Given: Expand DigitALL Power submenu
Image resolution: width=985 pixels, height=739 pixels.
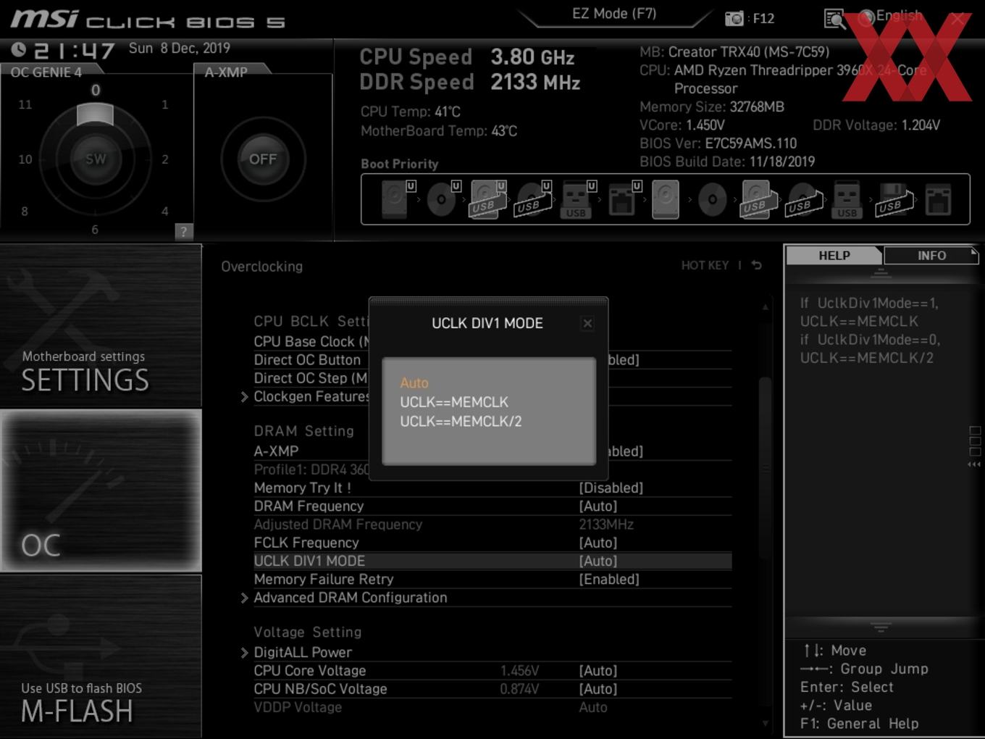Looking at the screenshot, I should coord(296,653).
